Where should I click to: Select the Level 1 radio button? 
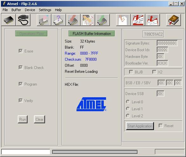128,109
